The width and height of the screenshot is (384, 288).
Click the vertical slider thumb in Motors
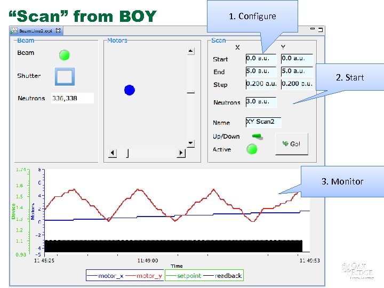pos(190,93)
